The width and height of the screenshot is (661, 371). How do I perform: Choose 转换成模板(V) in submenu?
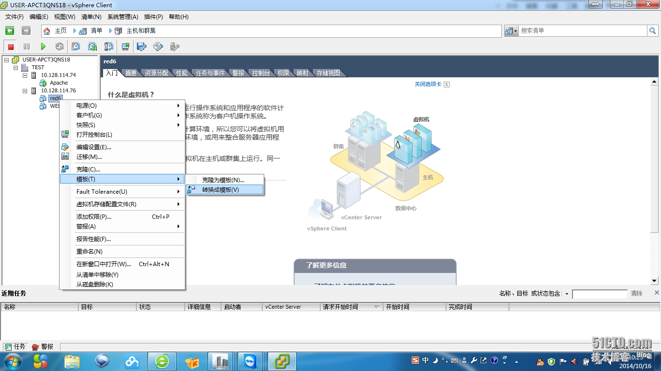(x=225, y=189)
